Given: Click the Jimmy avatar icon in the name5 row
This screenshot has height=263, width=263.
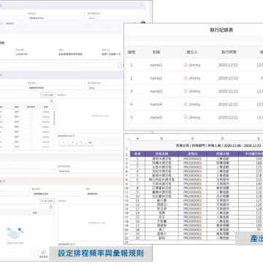Looking at the screenshot, I should [186, 118].
